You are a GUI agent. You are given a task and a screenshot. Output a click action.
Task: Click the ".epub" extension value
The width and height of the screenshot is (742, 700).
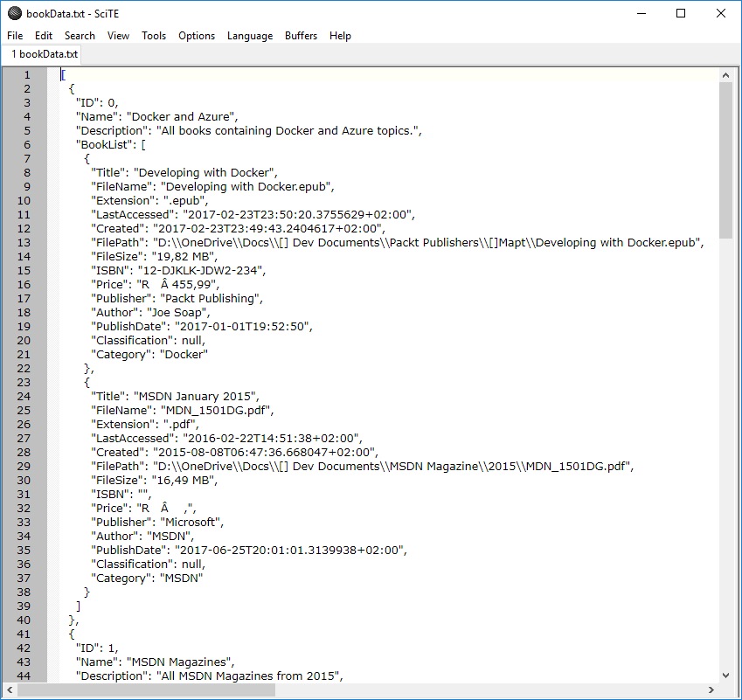coord(184,201)
